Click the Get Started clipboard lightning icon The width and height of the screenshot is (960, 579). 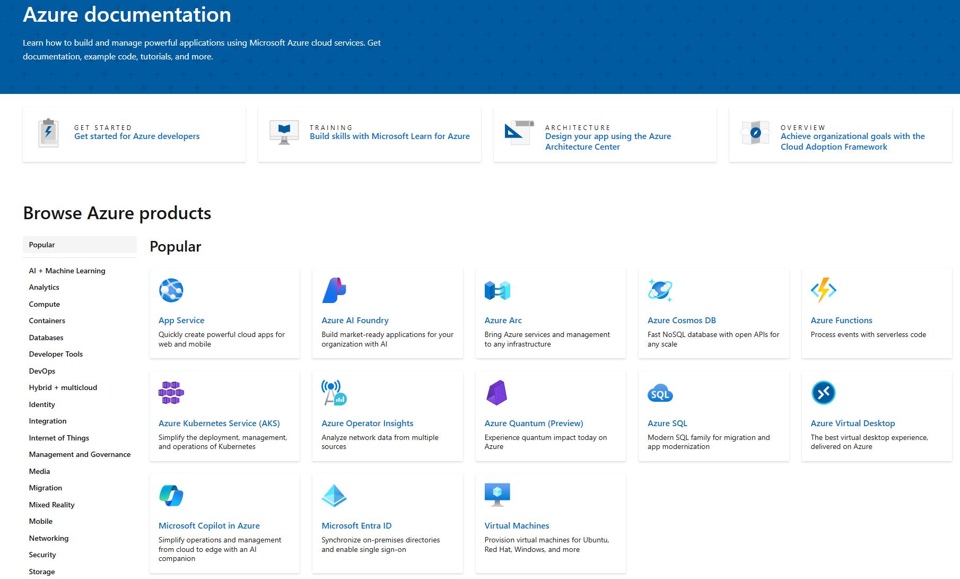click(x=48, y=133)
